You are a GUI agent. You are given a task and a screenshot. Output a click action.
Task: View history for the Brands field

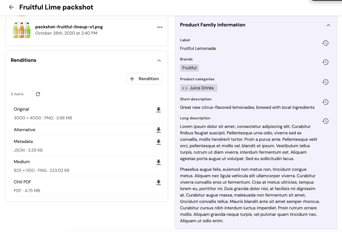(x=325, y=62)
